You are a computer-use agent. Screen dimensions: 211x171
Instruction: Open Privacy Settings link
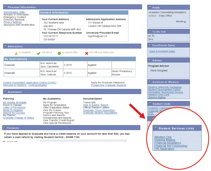click(x=13, y=22)
